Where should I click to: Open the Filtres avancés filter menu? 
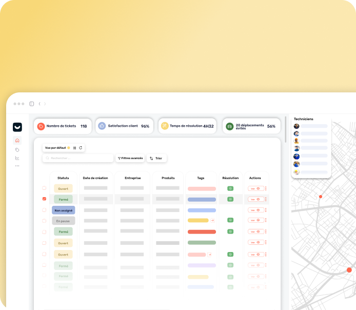tap(130, 158)
